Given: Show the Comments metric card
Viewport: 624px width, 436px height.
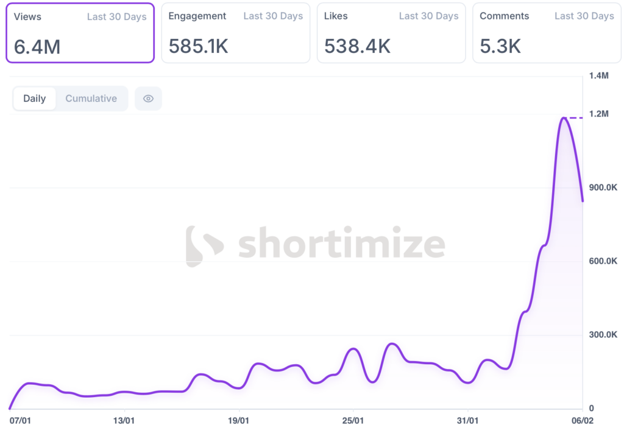Looking at the screenshot, I should [x=547, y=33].
